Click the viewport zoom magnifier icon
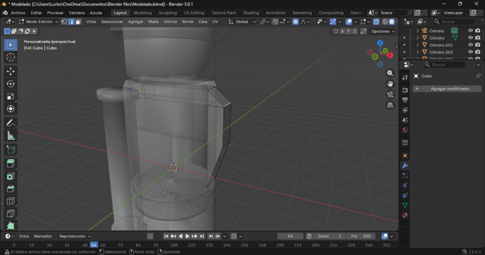Viewport: 485px width, 255px height. pos(390,73)
